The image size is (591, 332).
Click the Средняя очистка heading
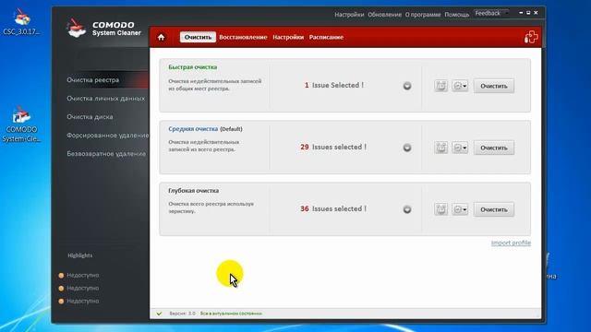193,129
